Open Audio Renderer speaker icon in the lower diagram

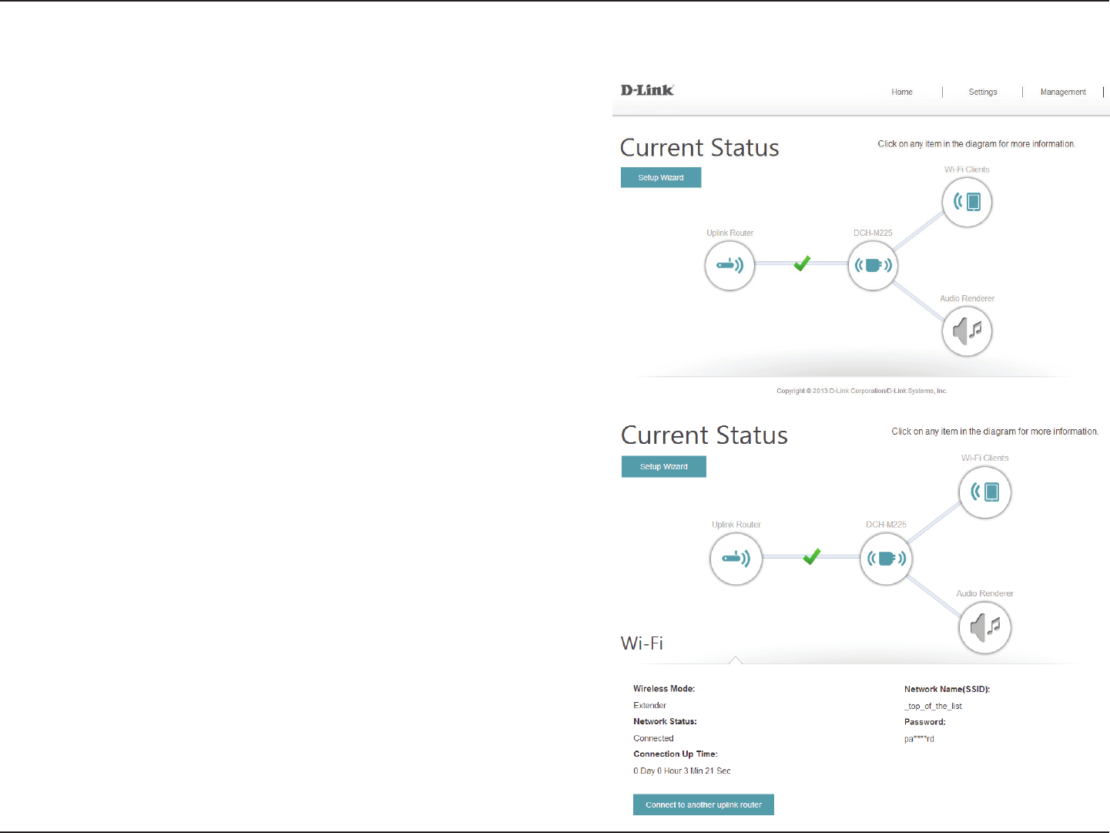click(x=985, y=627)
